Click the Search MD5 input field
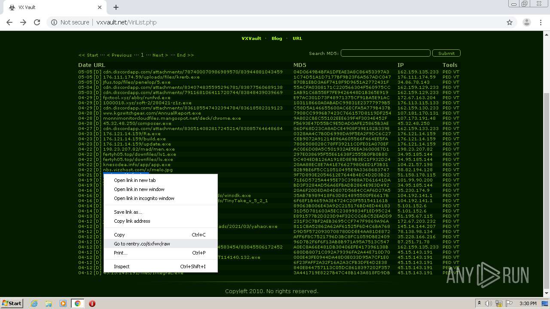This screenshot has height=309, width=550. (385, 53)
